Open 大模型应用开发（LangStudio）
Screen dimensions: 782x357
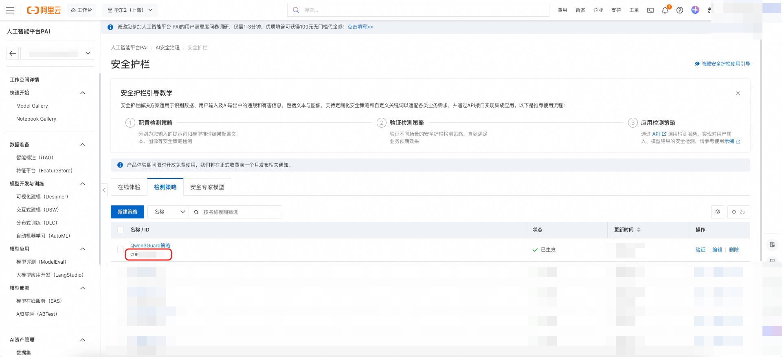click(x=50, y=275)
